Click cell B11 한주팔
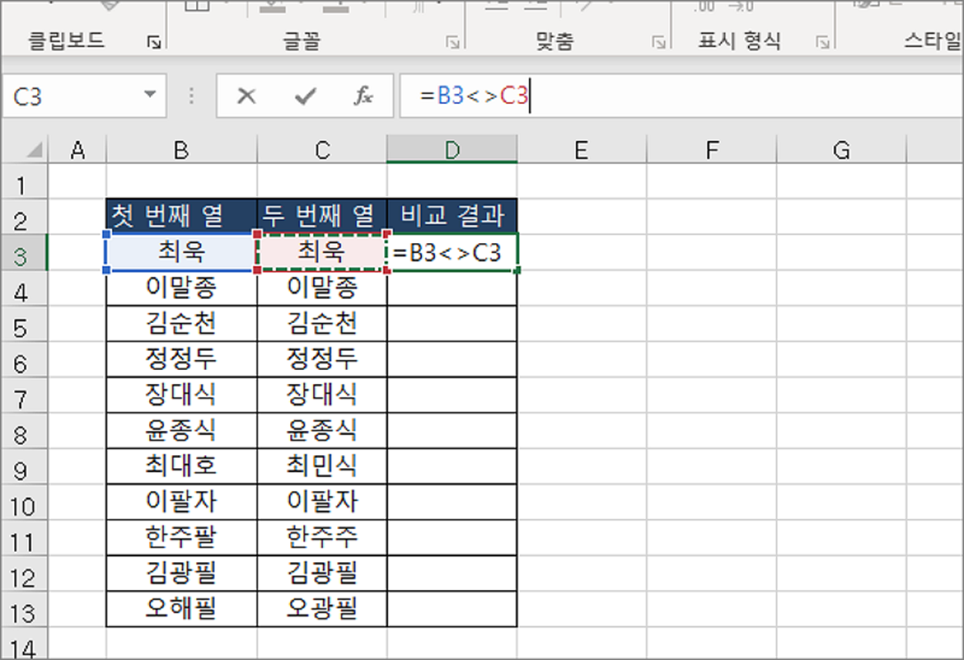The height and width of the screenshot is (660, 964). click(x=181, y=538)
